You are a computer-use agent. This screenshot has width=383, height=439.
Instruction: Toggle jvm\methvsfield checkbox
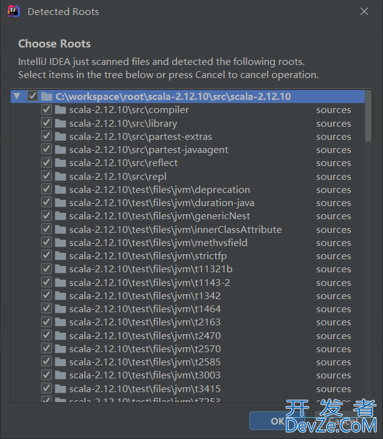click(46, 242)
